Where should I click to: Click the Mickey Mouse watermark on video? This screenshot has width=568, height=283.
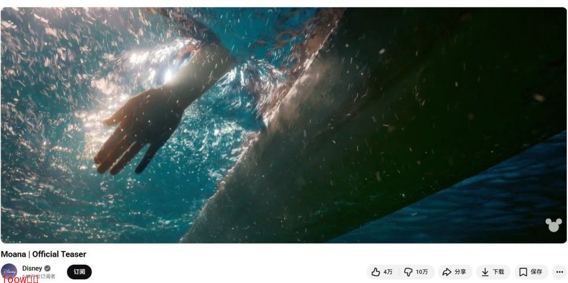coord(553,225)
